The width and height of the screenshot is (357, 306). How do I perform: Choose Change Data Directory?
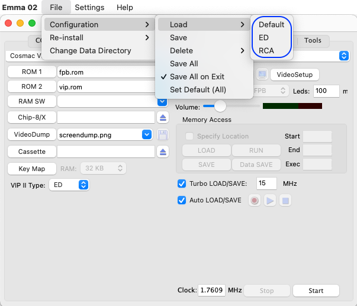coord(98,50)
